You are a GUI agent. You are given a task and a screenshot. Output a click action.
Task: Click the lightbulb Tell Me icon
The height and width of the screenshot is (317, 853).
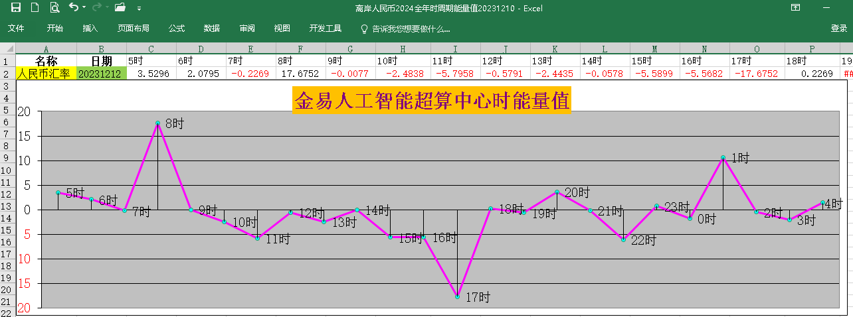click(363, 29)
